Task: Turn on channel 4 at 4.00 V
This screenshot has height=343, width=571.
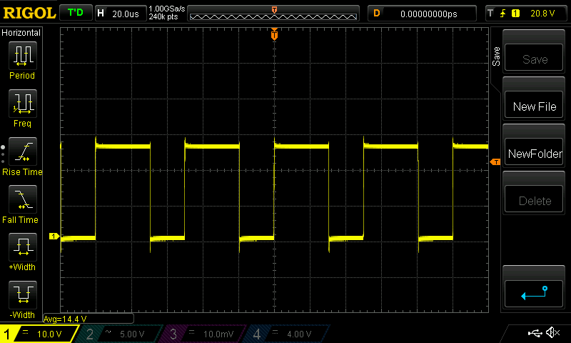Action: point(289,334)
